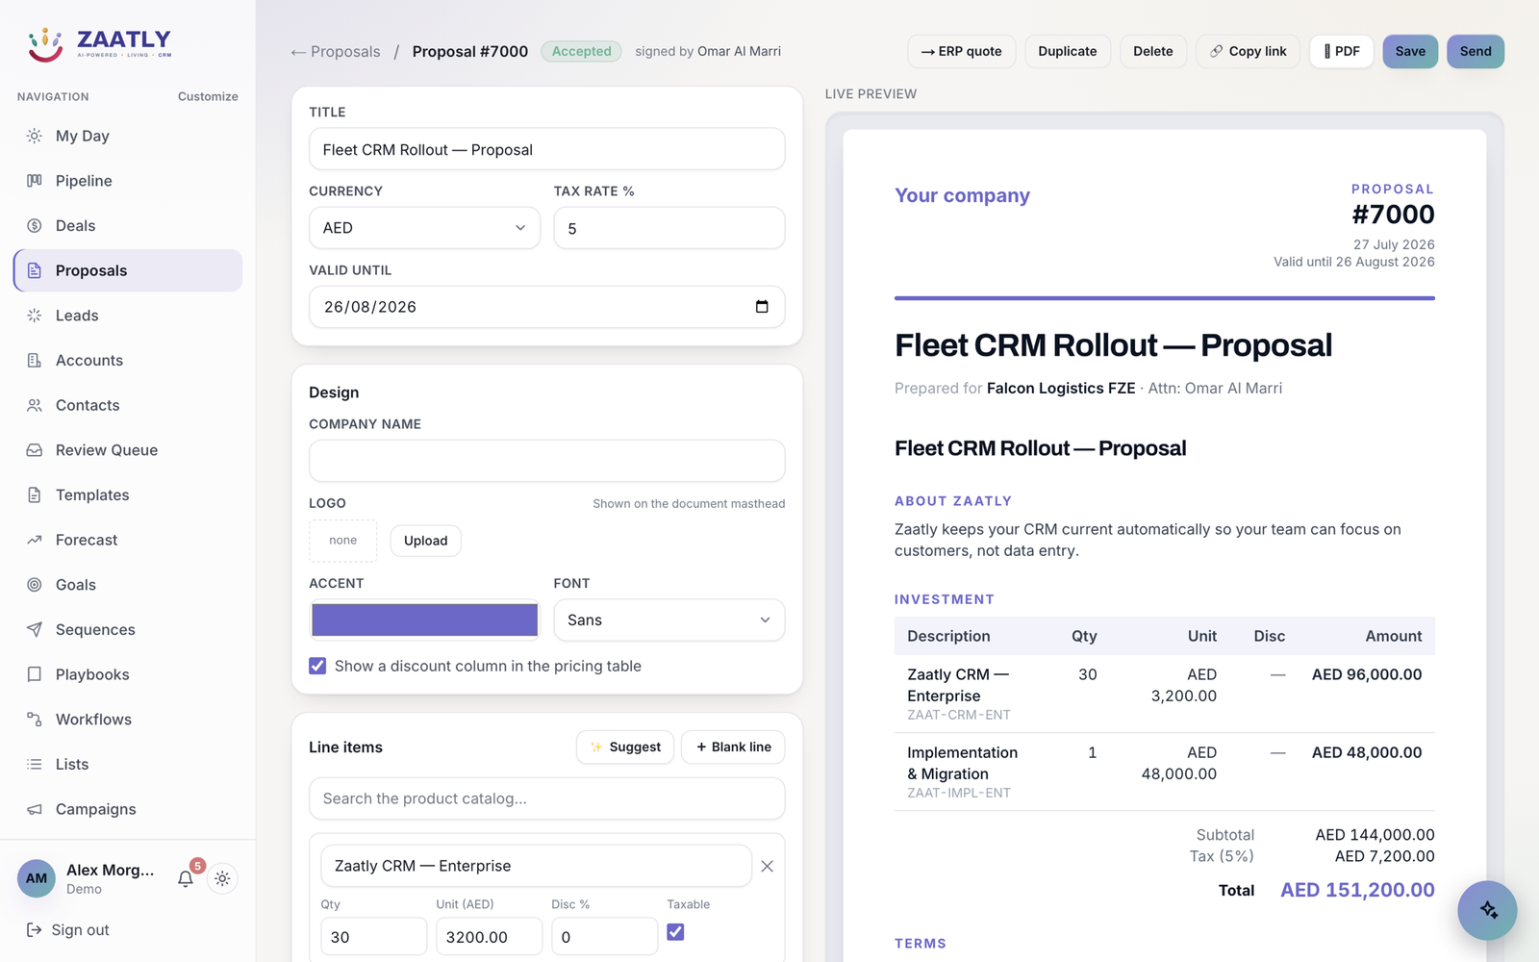The width and height of the screenshot is (1539, 962).
Task: Open the calendar picker in Valid Until
Action: click(762, 307)
